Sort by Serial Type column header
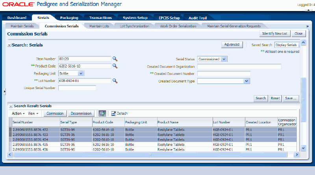The height and width of the screenshot is (175, 315). pyautogui.click(x=76, y=122)
